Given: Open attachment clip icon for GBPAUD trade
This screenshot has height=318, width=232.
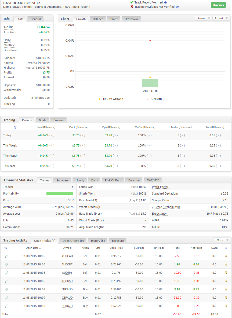Looking at the screenshot, I should (6, 298).
